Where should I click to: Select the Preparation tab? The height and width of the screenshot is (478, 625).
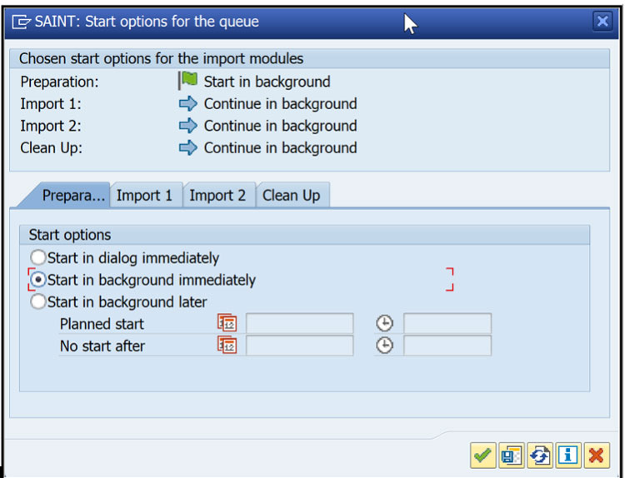tap(73, 196)
